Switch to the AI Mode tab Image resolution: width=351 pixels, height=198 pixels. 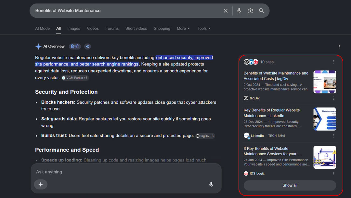click(x=42, y=28)
